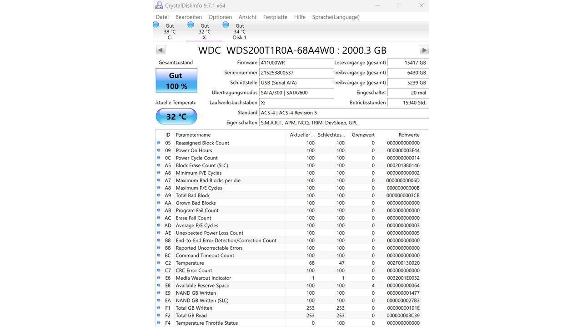Open the Bearbeiten menu
This screenshot has height=327, width=582.
[188, 17]
